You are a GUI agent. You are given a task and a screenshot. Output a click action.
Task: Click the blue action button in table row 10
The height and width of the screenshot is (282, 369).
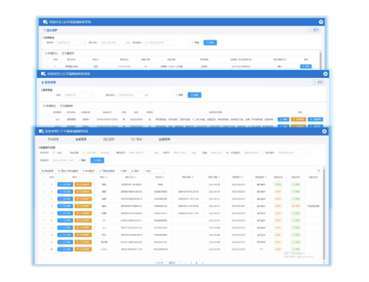65,249
